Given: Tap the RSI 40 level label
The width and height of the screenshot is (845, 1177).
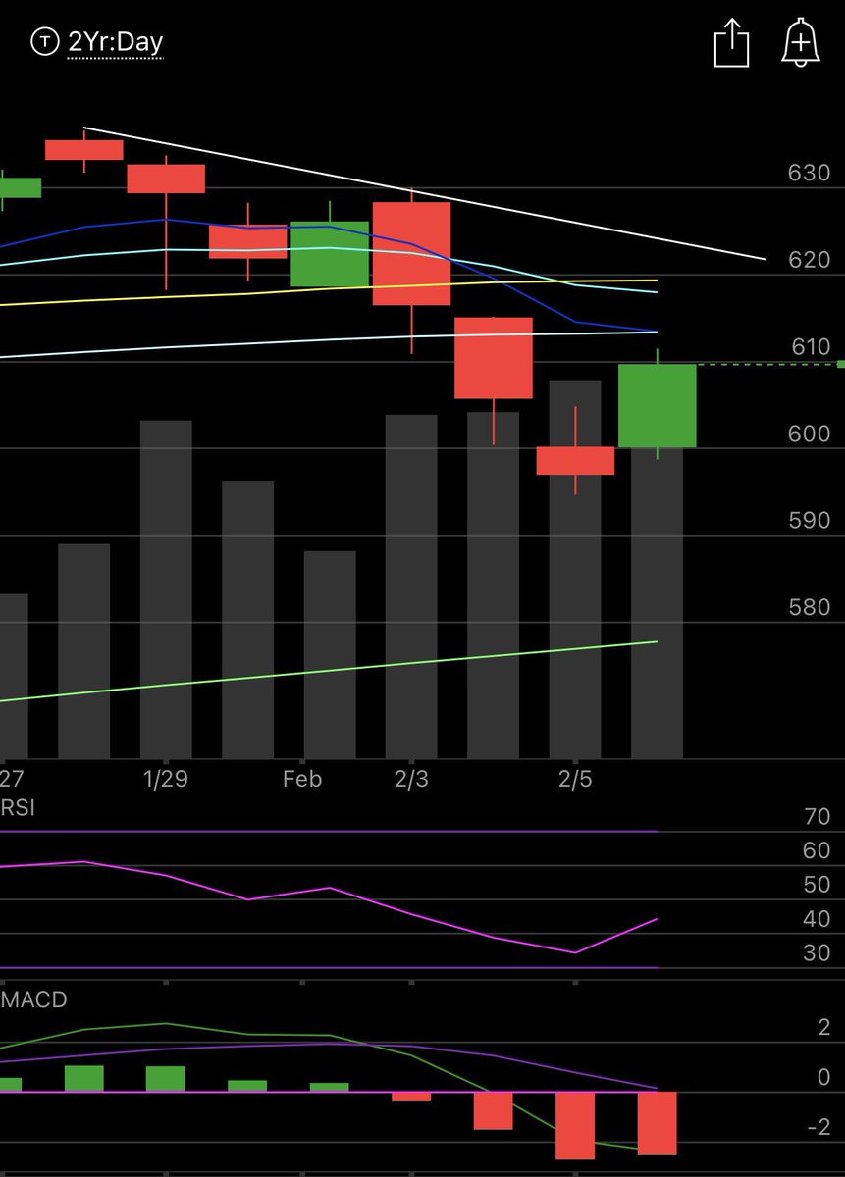Looking at the screenshot, I should 817,919.
